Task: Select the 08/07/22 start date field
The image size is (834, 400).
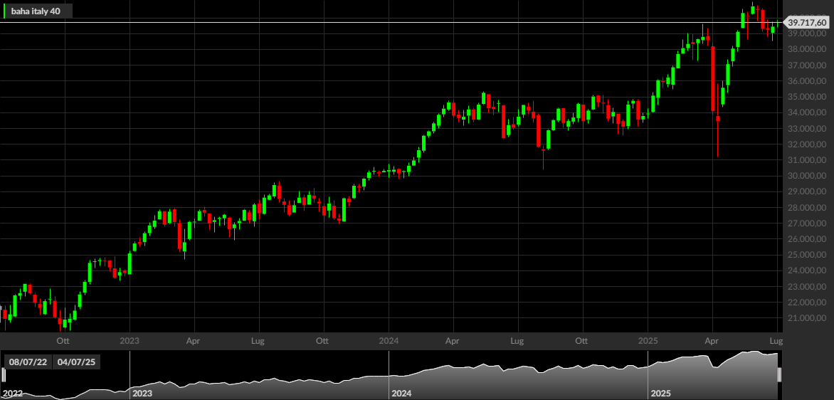Action: (x=27, y=362)
